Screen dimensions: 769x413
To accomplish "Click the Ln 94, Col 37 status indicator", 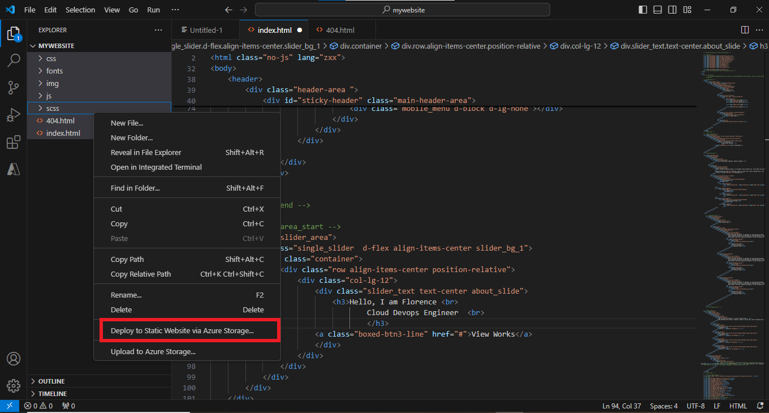I will tap(621, 406).
